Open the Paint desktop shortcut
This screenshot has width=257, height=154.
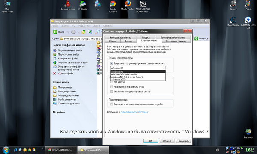[248, 5]
